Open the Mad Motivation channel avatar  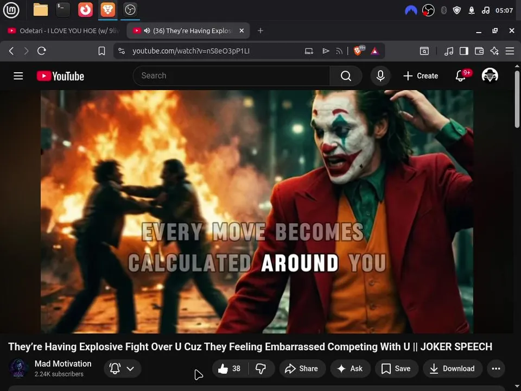click(18, 368)
